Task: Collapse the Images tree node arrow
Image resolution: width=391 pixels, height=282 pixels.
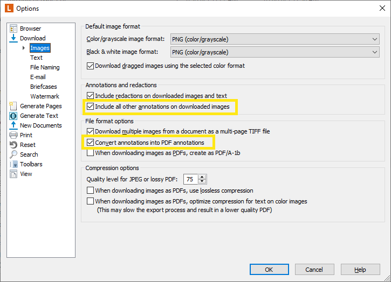Action: point(23,48)
